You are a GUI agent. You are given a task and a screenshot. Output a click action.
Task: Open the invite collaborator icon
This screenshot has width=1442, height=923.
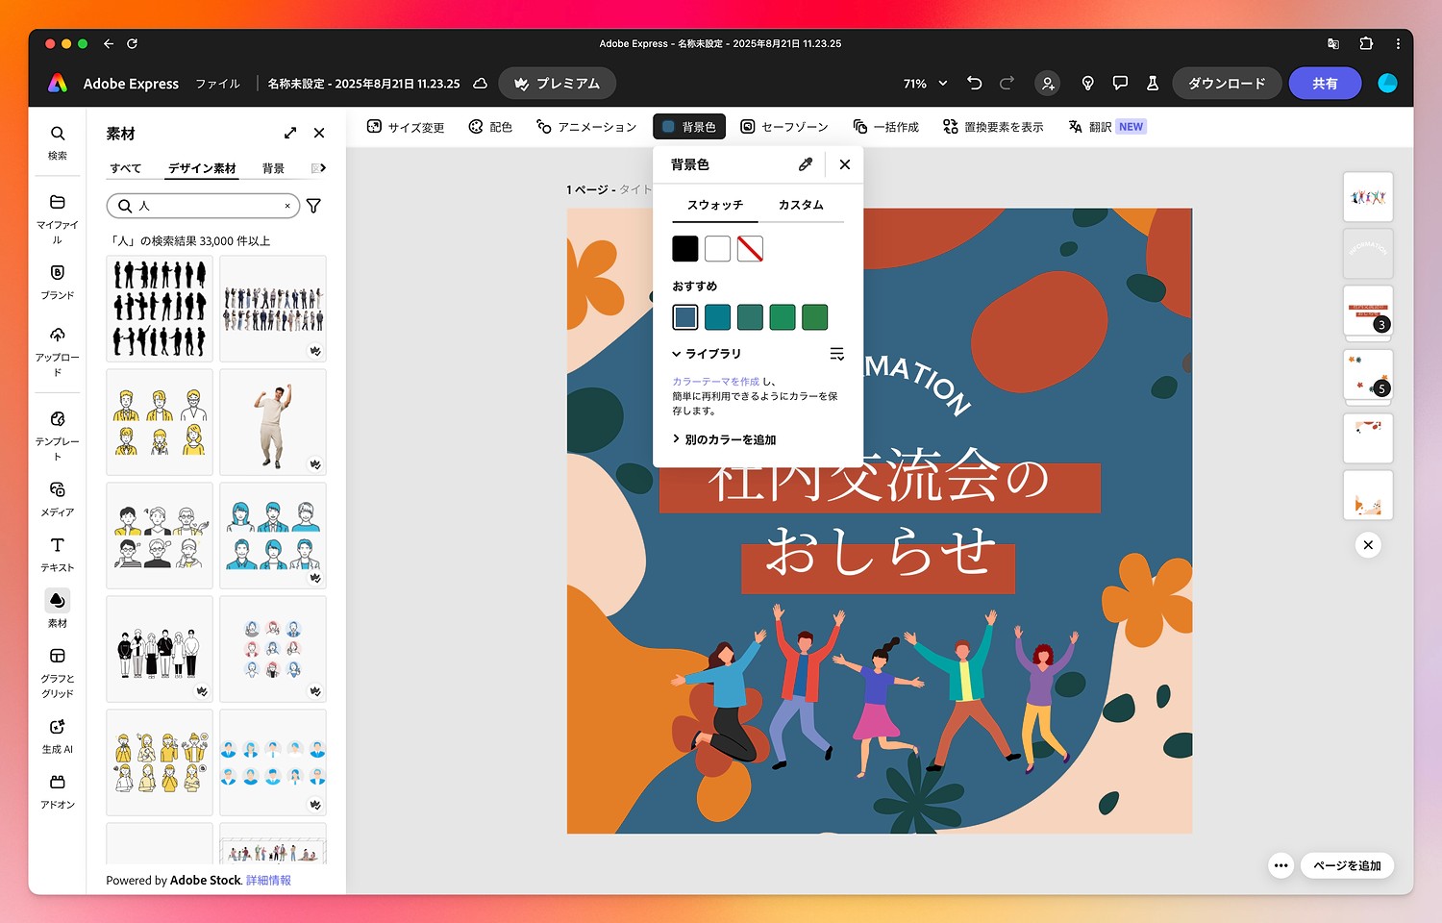1048,84
